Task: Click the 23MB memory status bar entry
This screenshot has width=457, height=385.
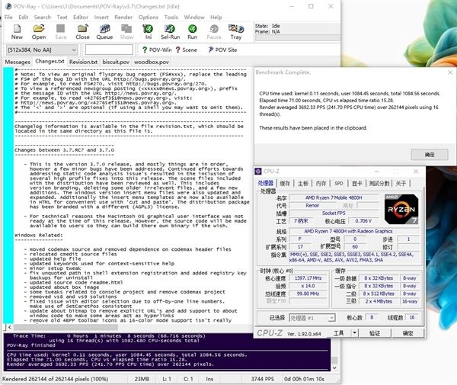Action: coord(142,379)
